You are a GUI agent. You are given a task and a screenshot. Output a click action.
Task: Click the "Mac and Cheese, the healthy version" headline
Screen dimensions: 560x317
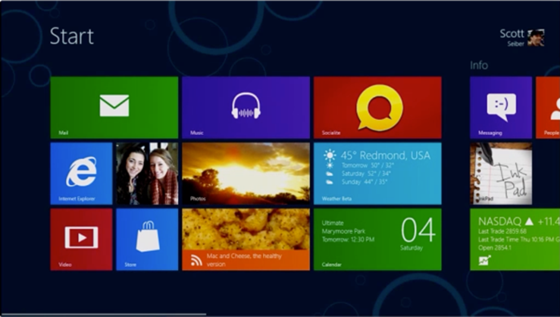pos(244,260)
